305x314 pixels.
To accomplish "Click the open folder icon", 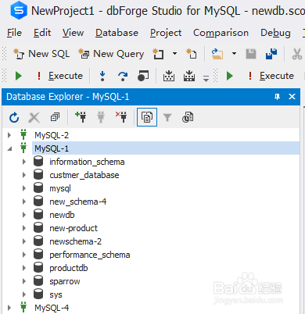I will 217,54.
